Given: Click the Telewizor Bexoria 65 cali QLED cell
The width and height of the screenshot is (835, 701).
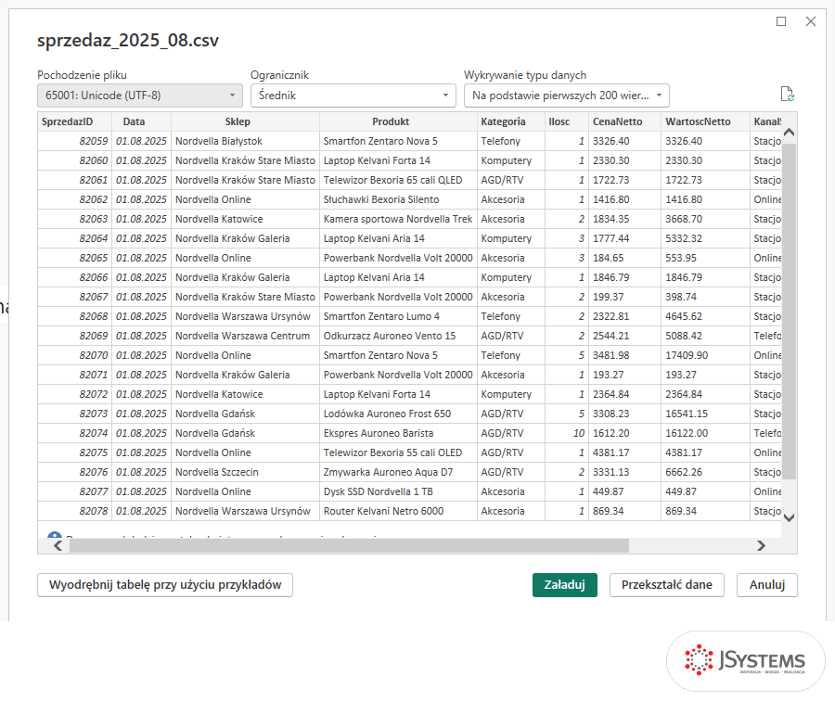Looking at the screenshot, I should 398,180.
